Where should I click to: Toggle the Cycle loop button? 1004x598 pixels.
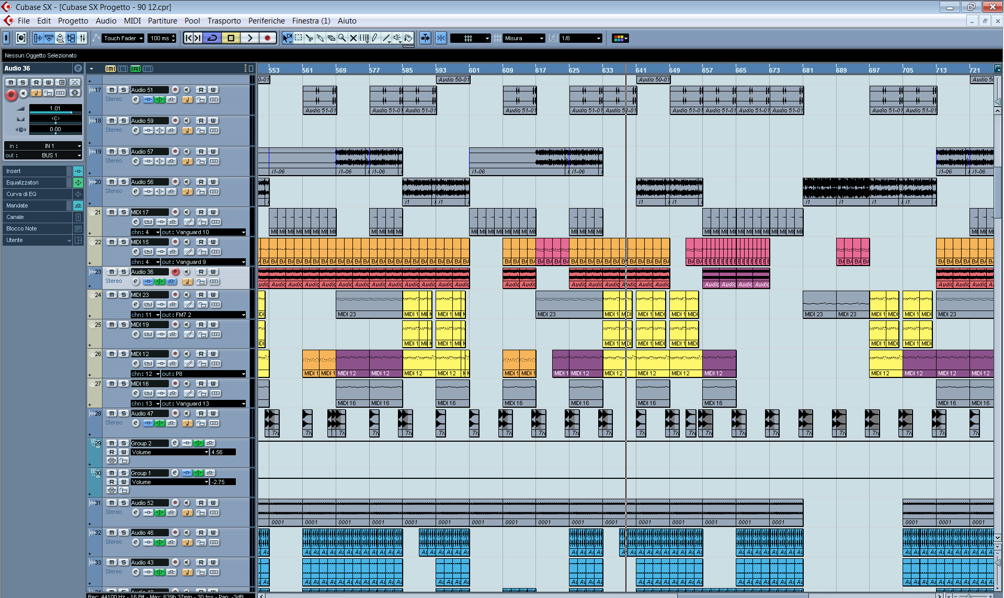(212, 38)
